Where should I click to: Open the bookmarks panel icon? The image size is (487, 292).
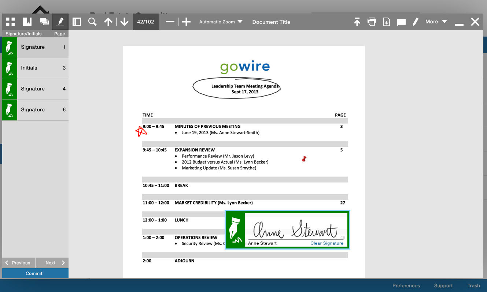tap(27, 22)
